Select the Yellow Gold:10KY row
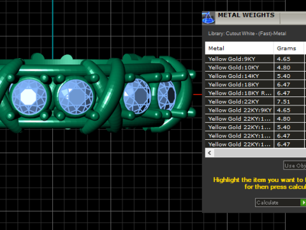The height and width of the screenshot is (230, 306). tap(256, 68)
